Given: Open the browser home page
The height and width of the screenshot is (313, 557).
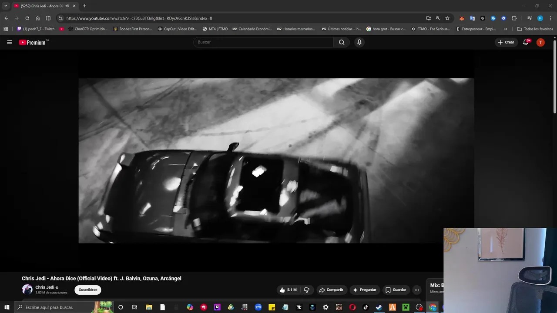Looking at the screenshot, I should (37, 18).
